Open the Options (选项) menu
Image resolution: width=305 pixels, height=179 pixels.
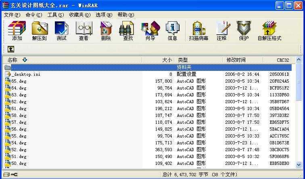pyautogui.click(x=104, y=15)
